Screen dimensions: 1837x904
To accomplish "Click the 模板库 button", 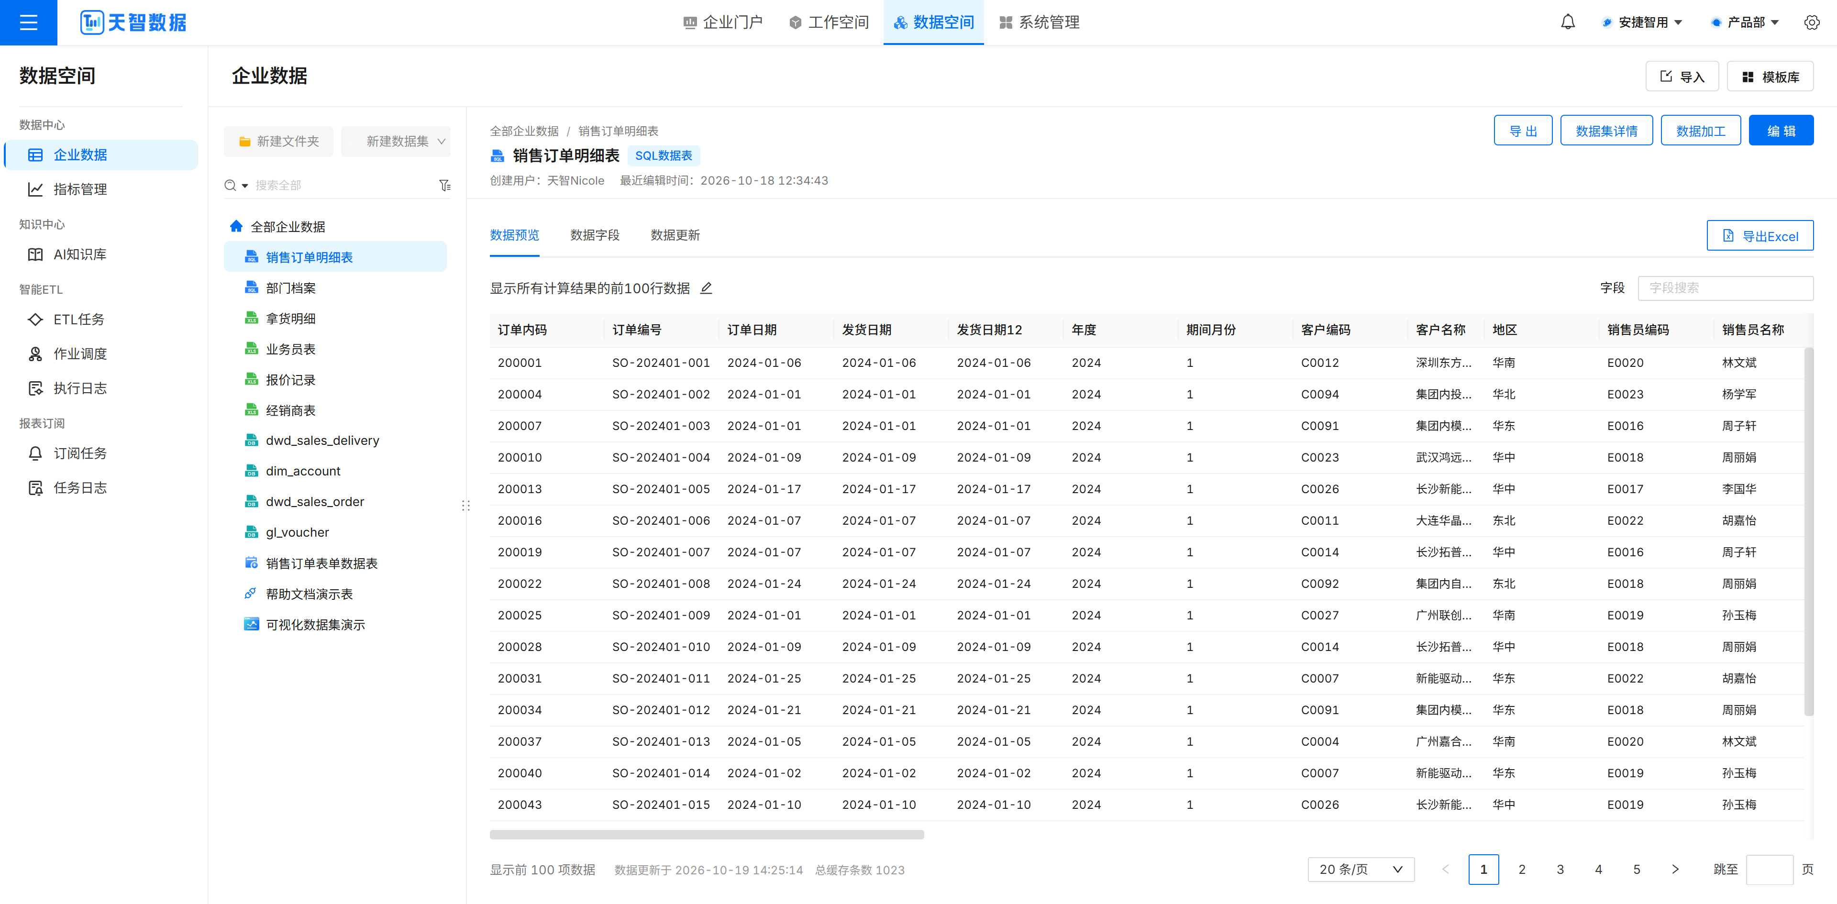I will [1770, 76].
